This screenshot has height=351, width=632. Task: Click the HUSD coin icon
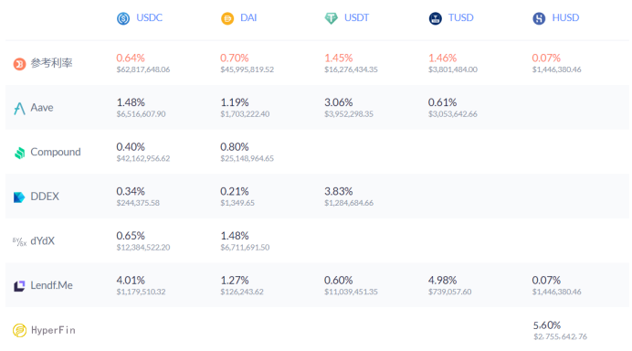[539, 18]
